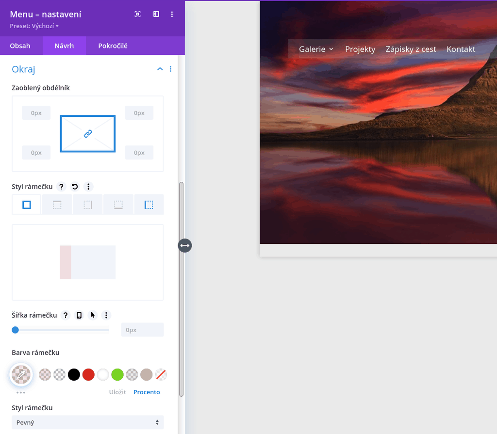Click the settings panel scrollbar
This screenshot has height=434, width=497.
pyautogui.click(x=182, y=289)
